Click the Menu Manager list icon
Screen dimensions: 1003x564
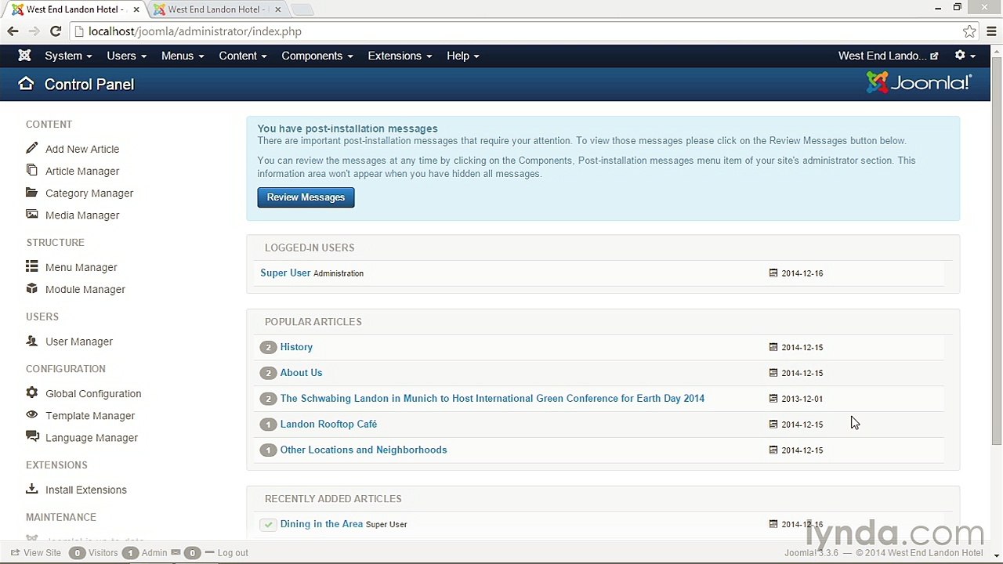click(x=31, y=266)
